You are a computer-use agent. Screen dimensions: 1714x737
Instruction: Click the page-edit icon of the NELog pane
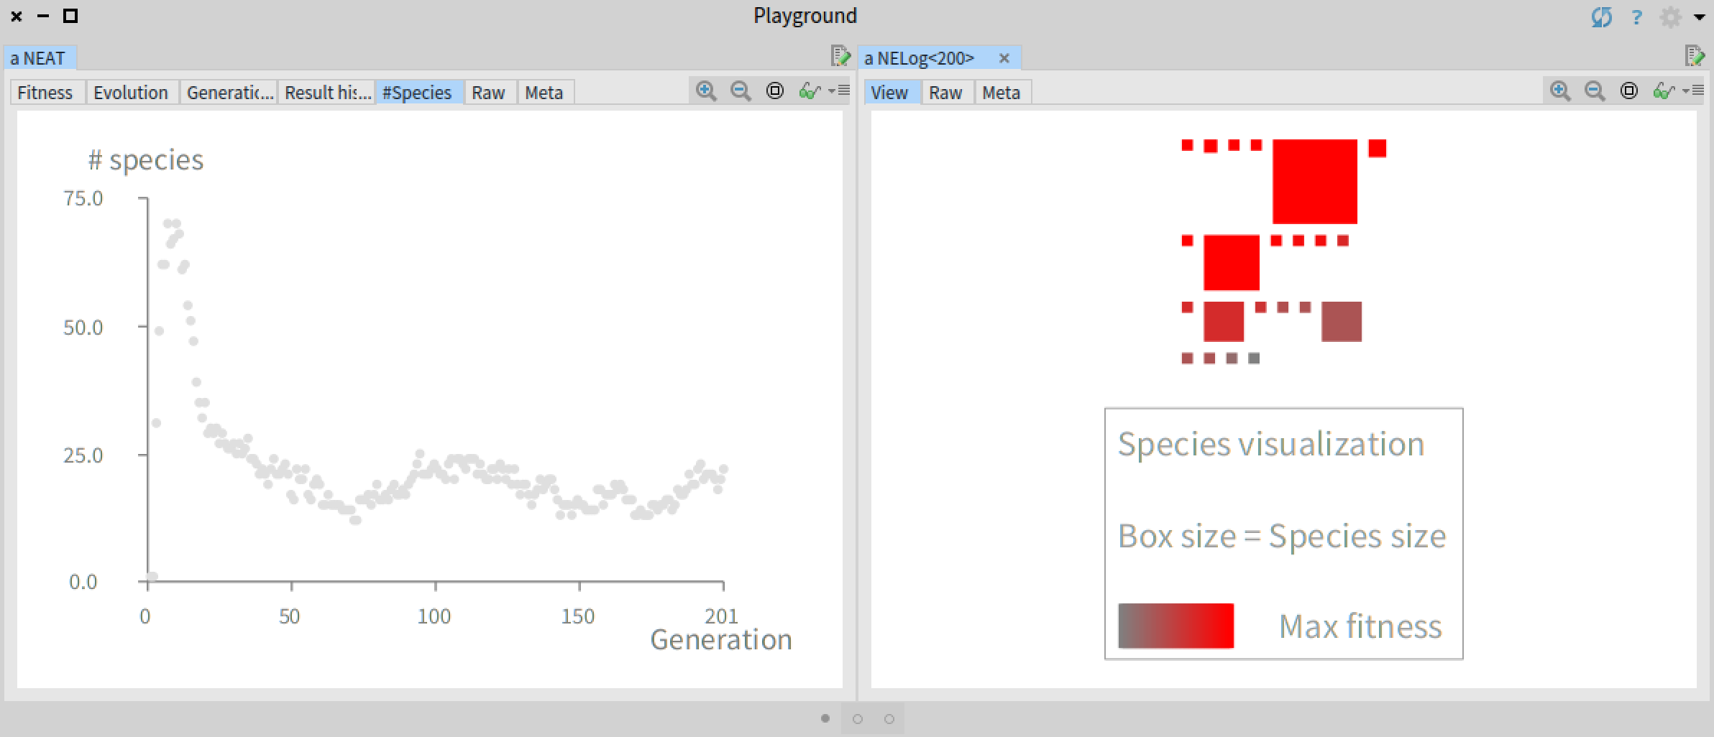pyautogui.click(x=1695, y=56)
